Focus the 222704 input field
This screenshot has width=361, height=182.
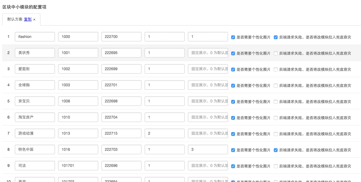[x=122, y=117]
